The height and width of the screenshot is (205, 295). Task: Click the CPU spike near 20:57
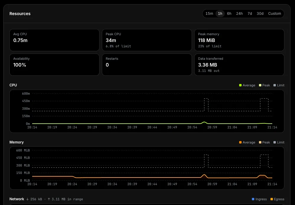tap(204, 122)
